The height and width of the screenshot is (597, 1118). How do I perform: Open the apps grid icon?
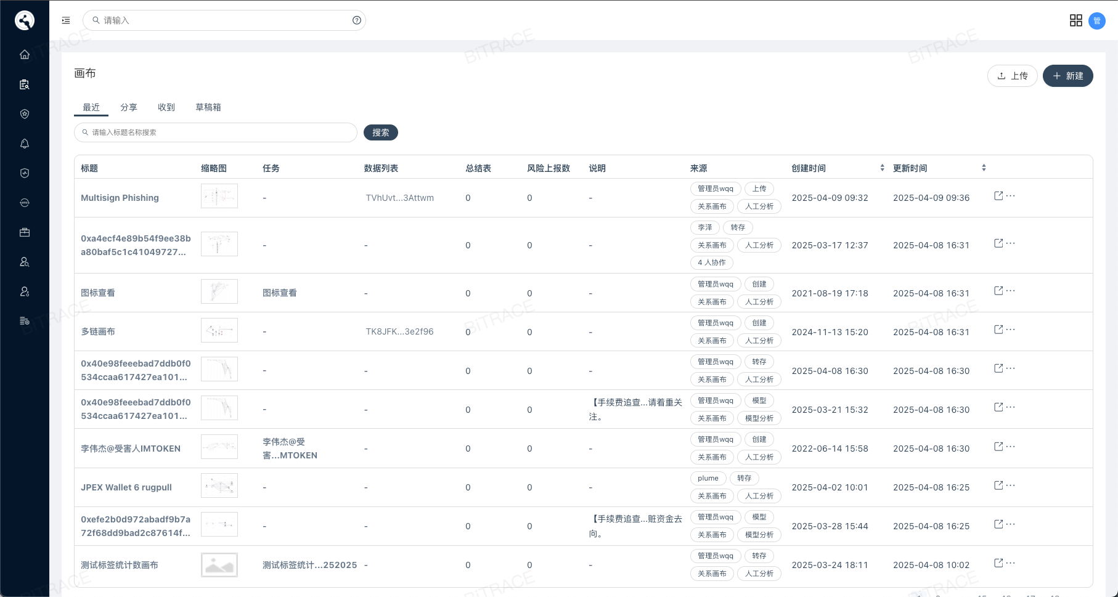point(1076,20)
